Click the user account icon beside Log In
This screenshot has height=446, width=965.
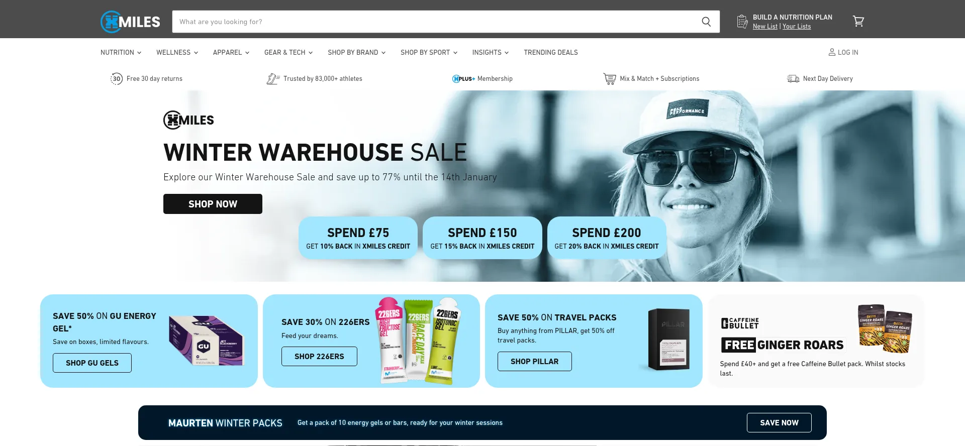[832, 52]
